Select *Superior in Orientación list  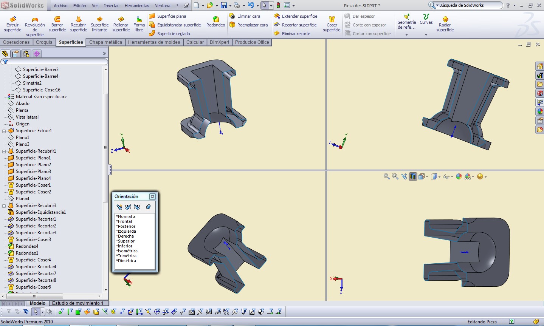[126, 241]
